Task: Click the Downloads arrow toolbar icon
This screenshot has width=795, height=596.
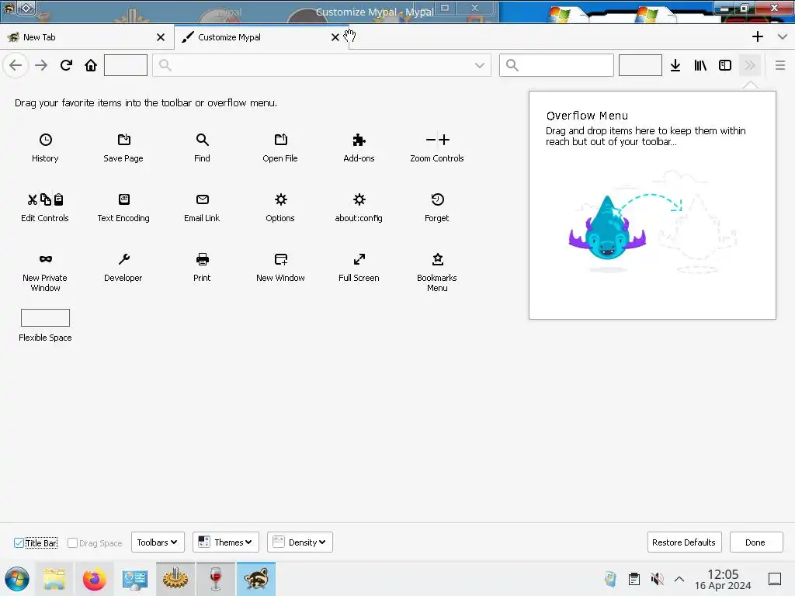Action: tap(675, 65)
